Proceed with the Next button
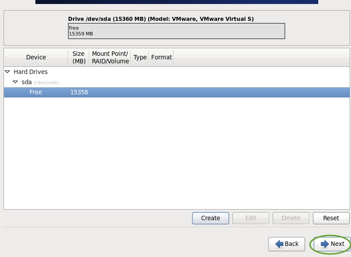 click(x=332, y=244)
